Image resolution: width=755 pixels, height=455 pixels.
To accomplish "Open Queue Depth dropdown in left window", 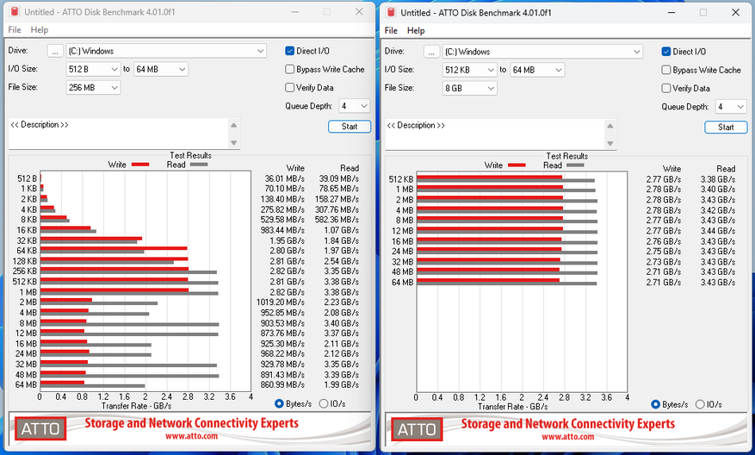I will point(355,106).
